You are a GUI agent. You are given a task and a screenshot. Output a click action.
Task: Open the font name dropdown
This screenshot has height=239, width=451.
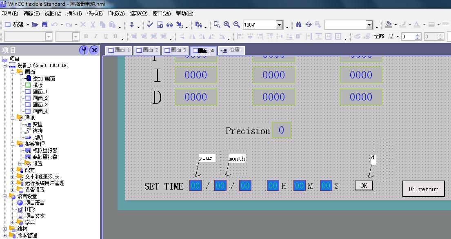(49, 37)
